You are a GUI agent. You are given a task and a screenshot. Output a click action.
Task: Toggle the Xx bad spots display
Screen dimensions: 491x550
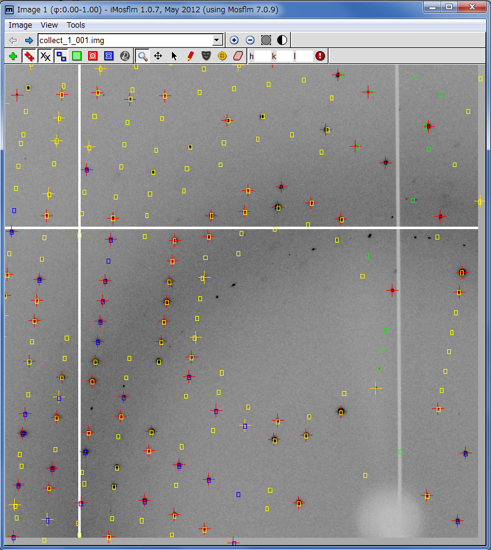pos(45,56)
